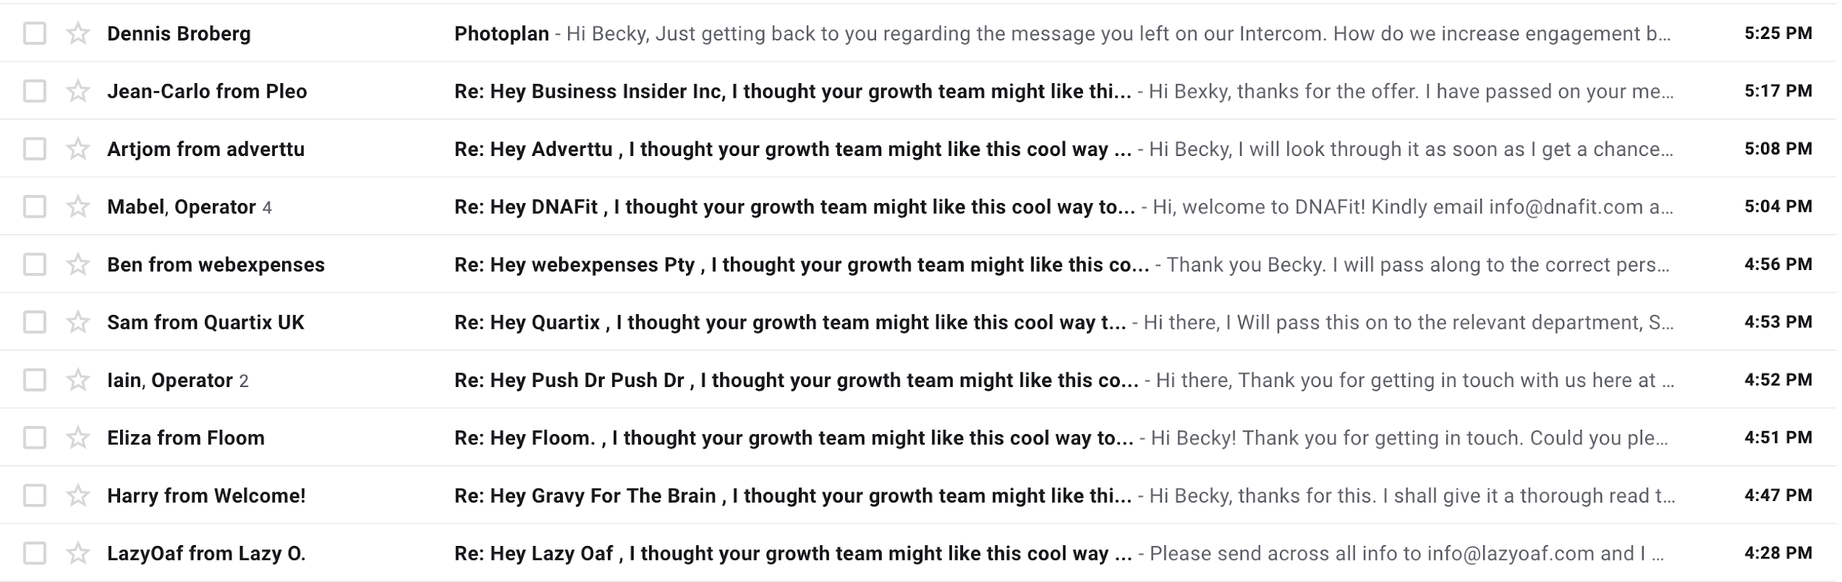Star the Harry from Welcome! email

click(77, 495)
